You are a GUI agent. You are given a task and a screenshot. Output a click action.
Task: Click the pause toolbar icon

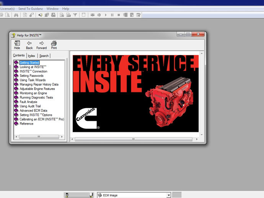click(x=112, y=15)
